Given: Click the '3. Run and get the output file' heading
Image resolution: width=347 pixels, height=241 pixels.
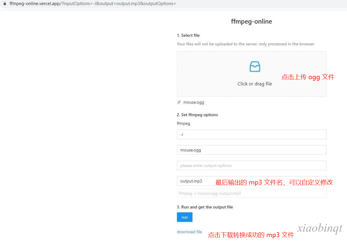Looking at the screenshot, I should pos(205,207).
